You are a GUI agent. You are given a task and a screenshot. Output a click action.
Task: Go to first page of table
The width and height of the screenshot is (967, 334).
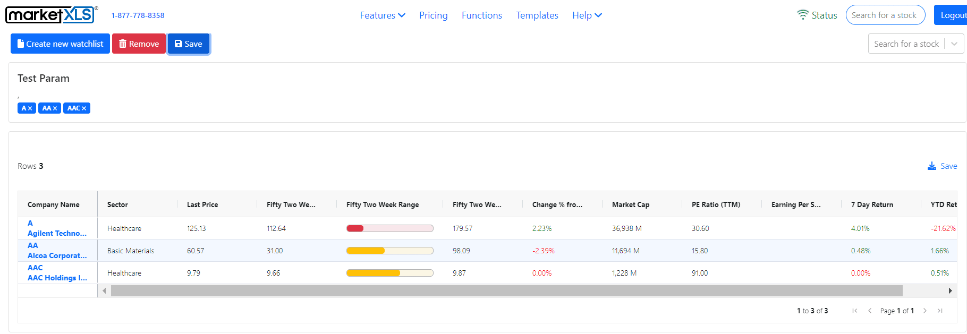(x=855, y=311)
